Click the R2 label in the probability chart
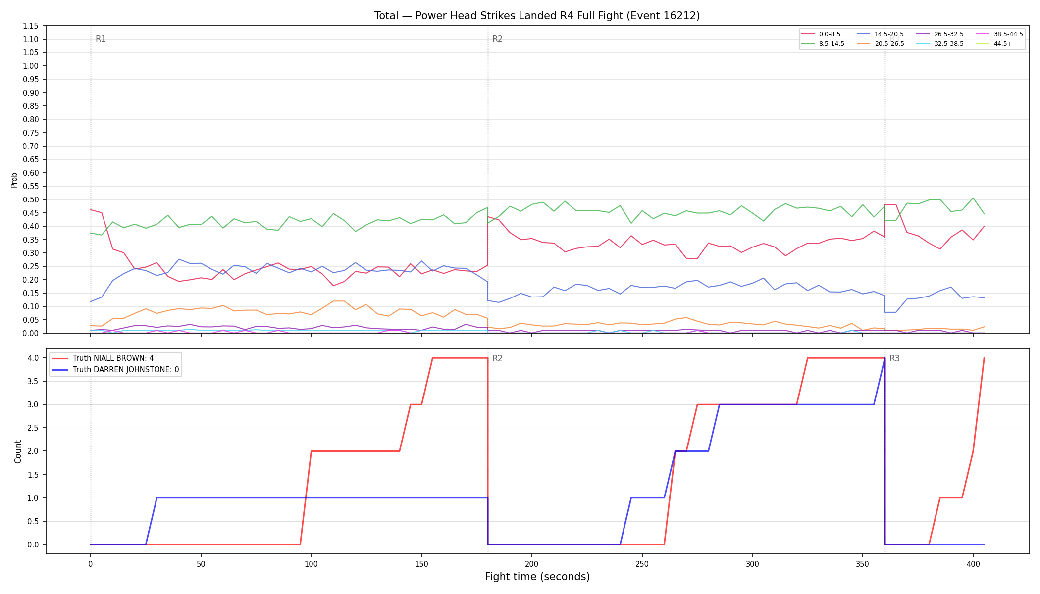 pos(497,39)
